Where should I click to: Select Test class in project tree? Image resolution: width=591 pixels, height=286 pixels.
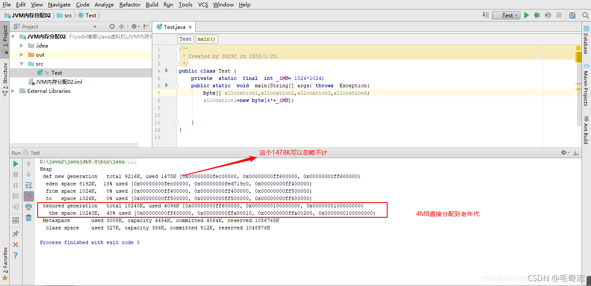coord(56,73)
